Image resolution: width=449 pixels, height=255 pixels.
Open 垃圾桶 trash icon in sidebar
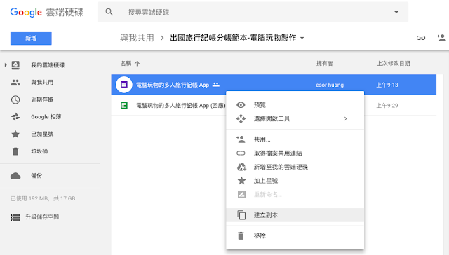coord(15,151)
